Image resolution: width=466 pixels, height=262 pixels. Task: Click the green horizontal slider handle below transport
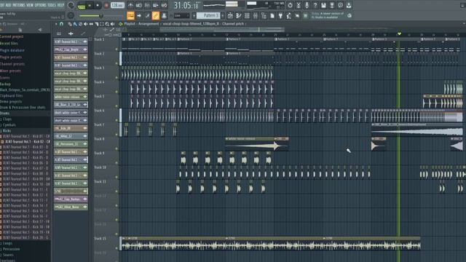100,16
